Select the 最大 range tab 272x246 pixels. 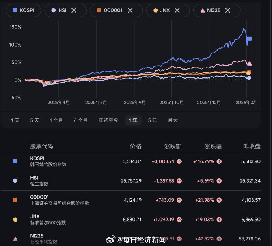[x=173, y=120]
